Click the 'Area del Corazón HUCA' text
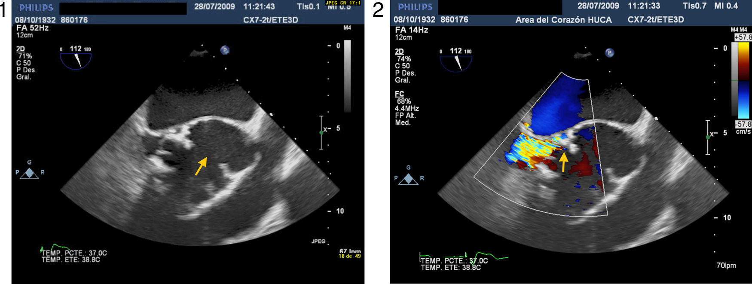Screen dimensions: 752x284 pos(563,20)
